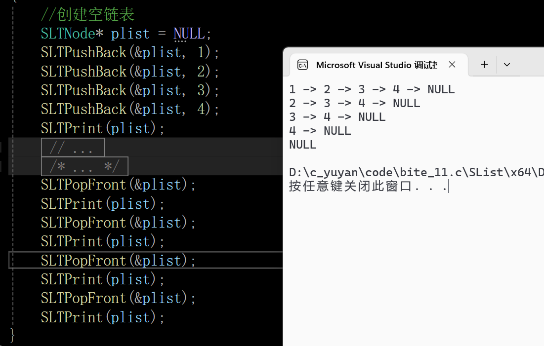Click the closing brace of the function
The height and width of the screenshot is (346, 544).
pos(12,335)
